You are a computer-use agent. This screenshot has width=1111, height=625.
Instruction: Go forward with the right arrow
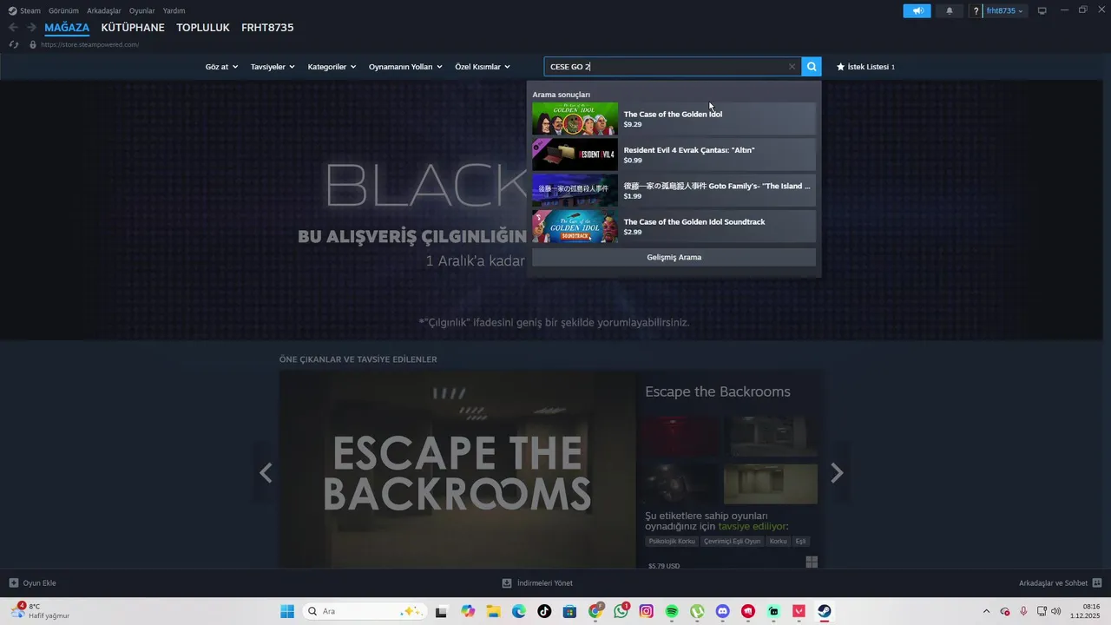point(31,28)
